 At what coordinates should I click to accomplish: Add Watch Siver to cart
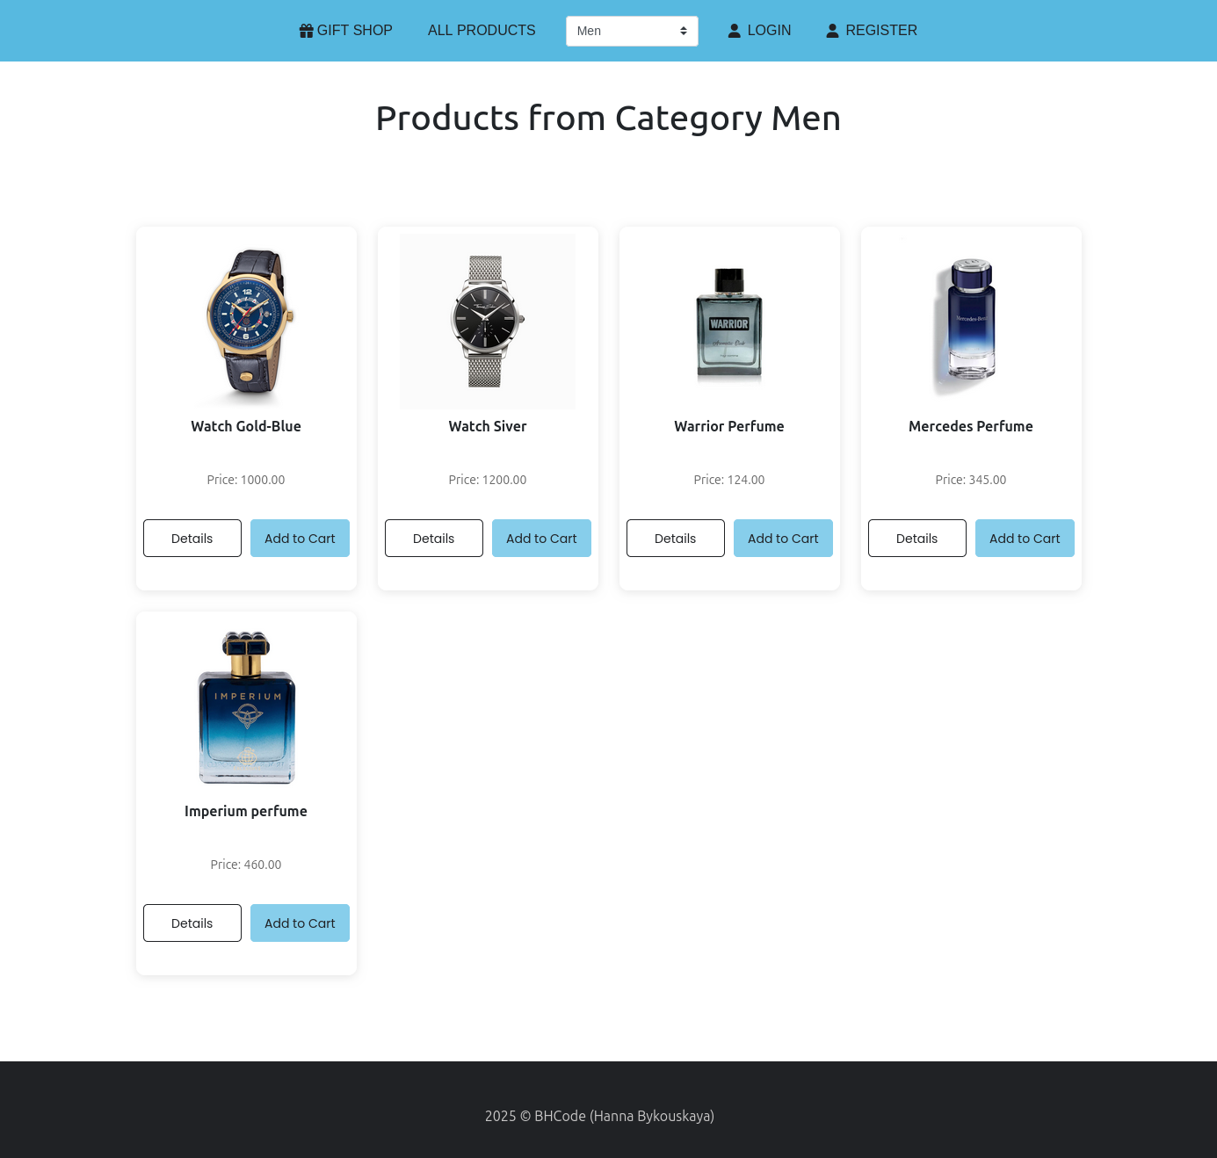point(541,538)
